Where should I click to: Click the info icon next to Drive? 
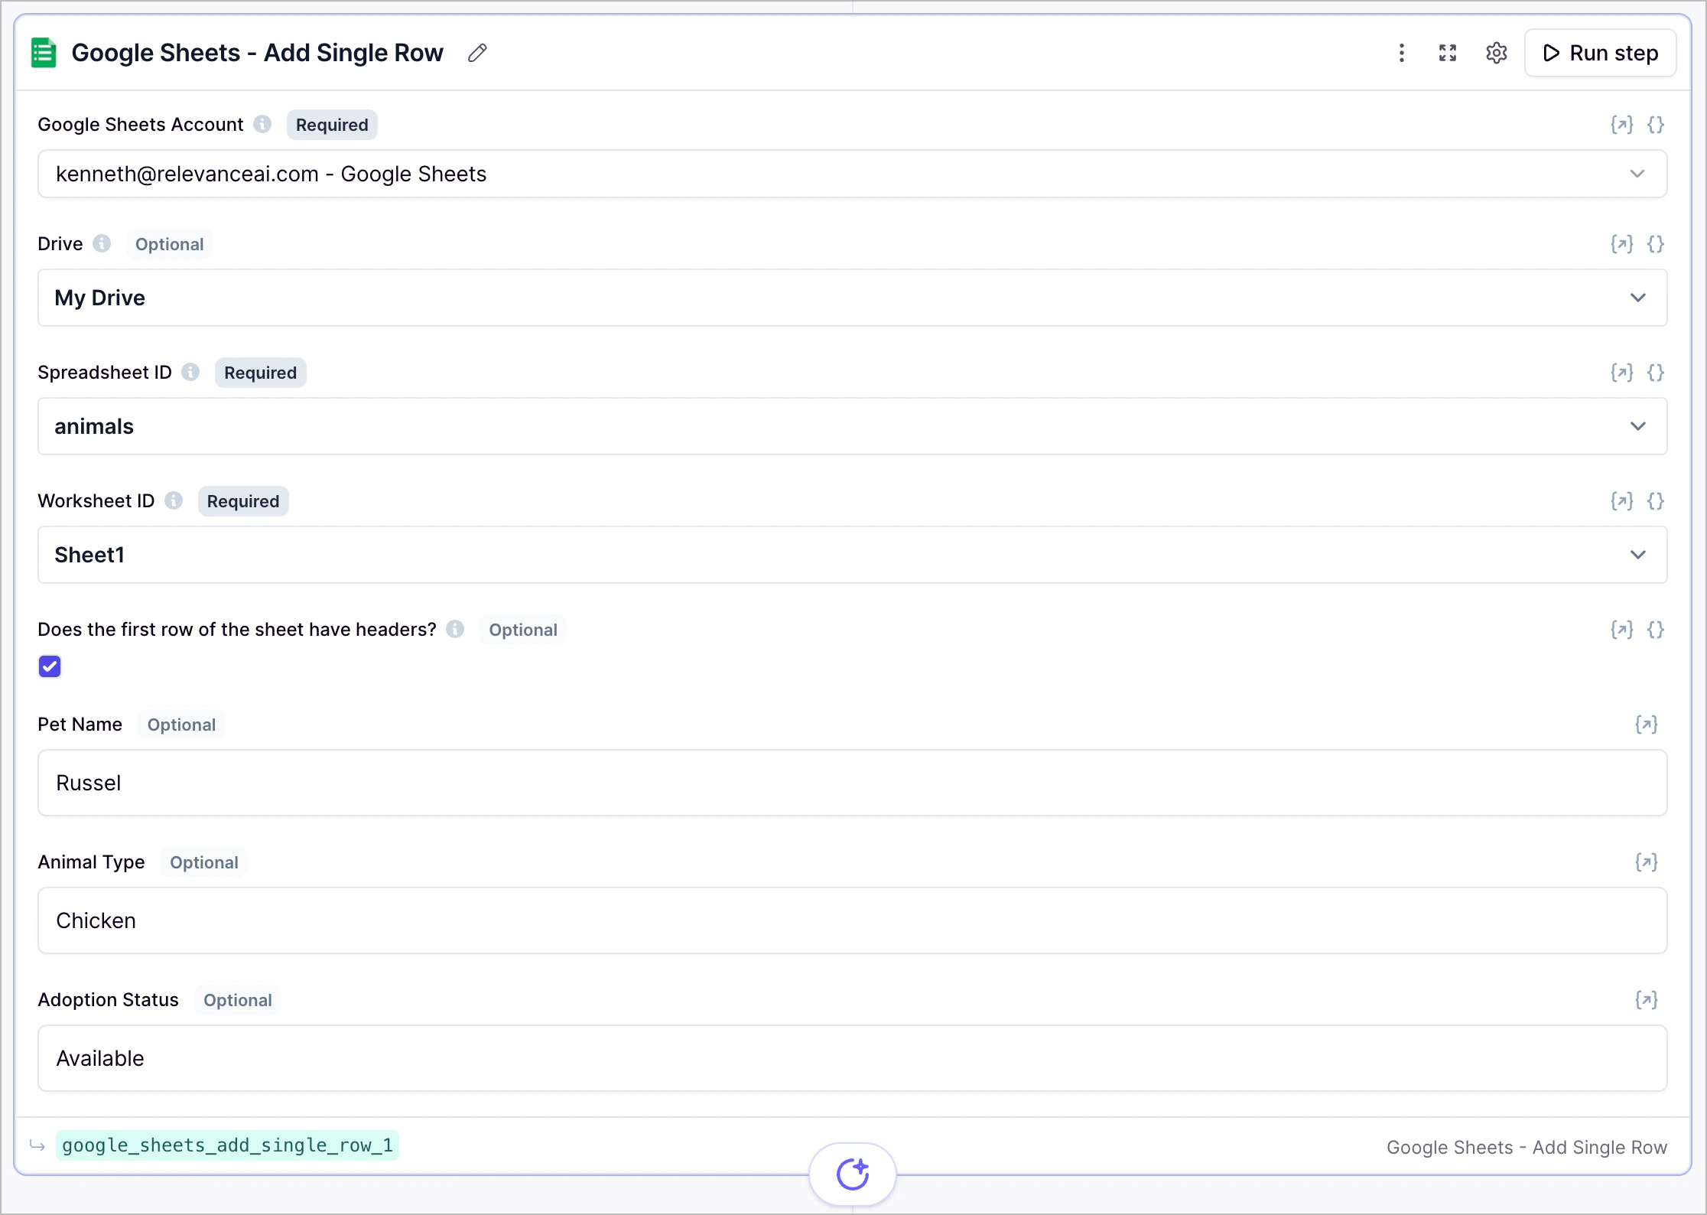click(x=102, y=243)
